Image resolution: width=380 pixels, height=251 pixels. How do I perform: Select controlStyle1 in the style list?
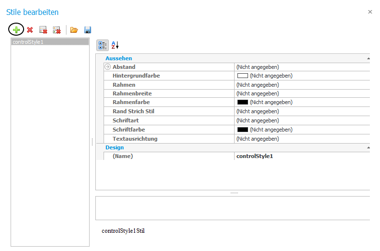pos(50,42)
